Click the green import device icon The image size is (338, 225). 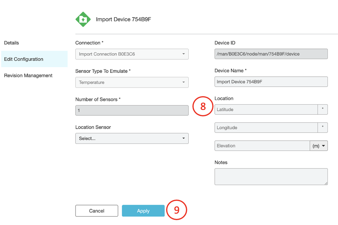[x=83, y=19]
